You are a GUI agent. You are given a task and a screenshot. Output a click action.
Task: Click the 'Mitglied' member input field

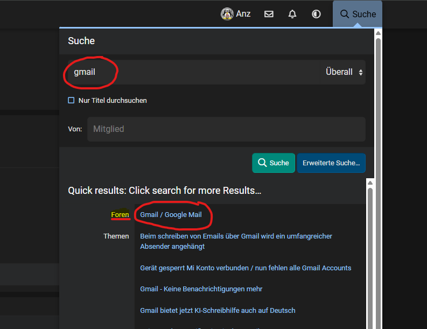[x=226, y=129]
